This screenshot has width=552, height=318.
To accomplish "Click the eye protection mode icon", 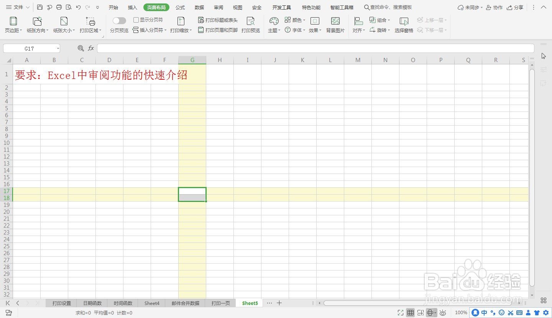I will tap(443, 313).
